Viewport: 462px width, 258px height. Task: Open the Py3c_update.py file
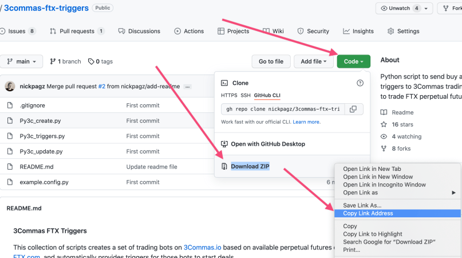[41, 151]
